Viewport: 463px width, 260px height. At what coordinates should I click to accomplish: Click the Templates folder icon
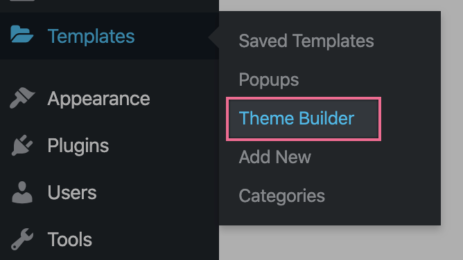[21, 34]
